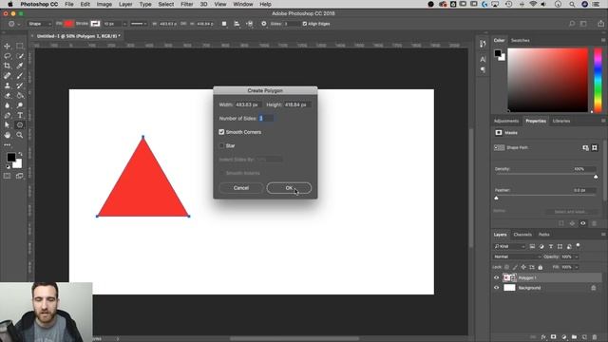Open the stroke width dropdown arrow
This screenshot has width=608, height=342.
(x=124, y=24)
